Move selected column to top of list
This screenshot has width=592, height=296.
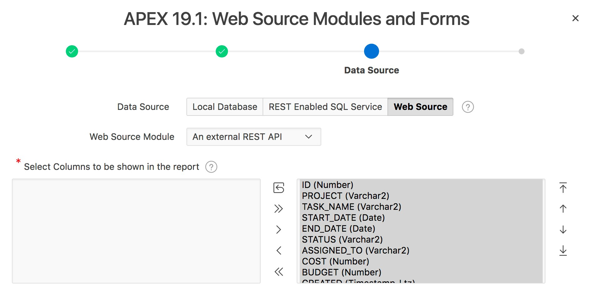563,188
